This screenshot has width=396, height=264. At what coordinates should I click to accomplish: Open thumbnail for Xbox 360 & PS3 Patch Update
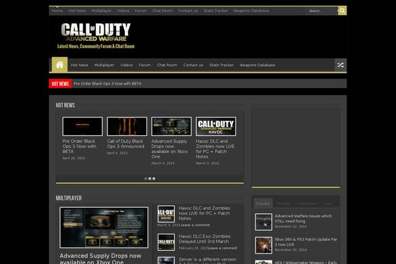263,246
